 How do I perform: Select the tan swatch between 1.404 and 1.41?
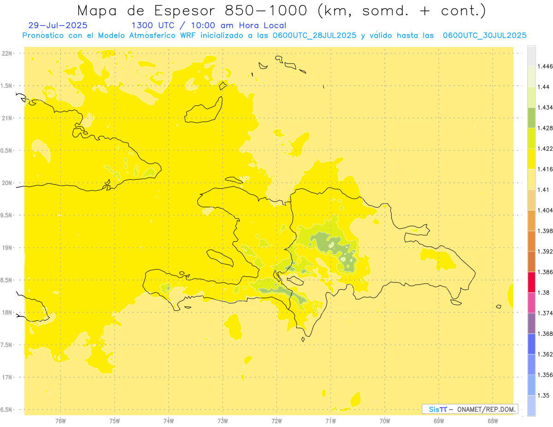tap(531, 200)
